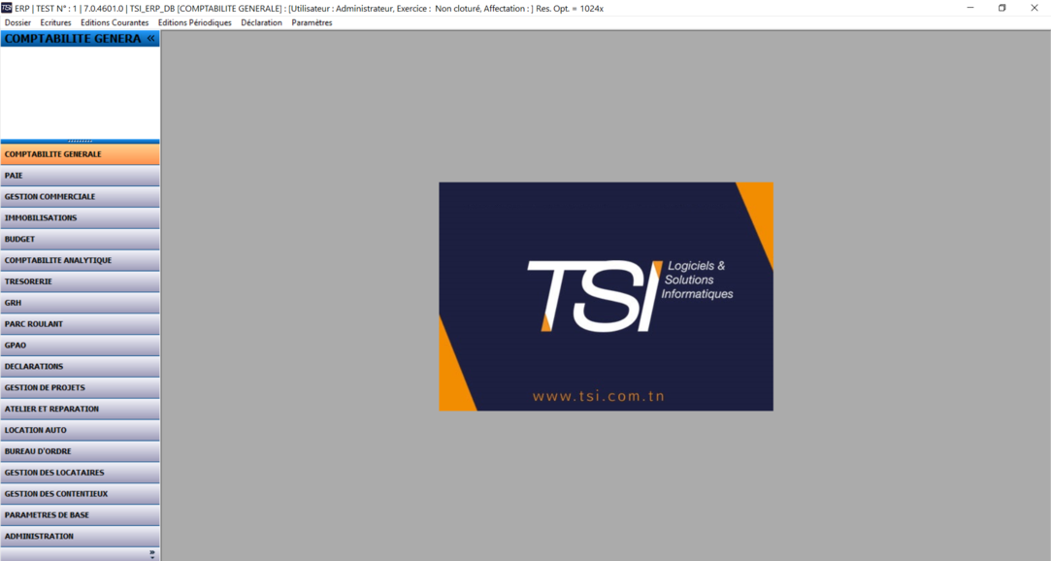
Task: Click the sidebar splitter grip handle
Action: [80, 142]
